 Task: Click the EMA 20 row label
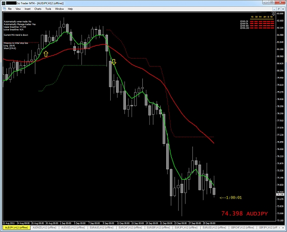click(244, 22)
